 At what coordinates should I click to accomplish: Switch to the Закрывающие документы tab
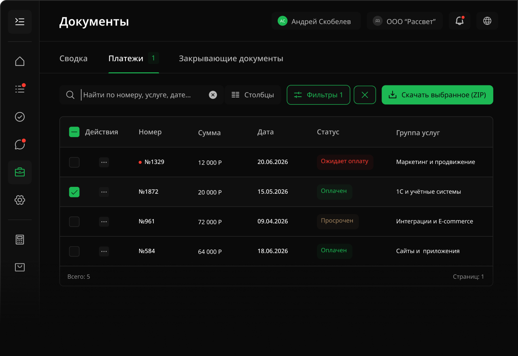coord(231,59)
